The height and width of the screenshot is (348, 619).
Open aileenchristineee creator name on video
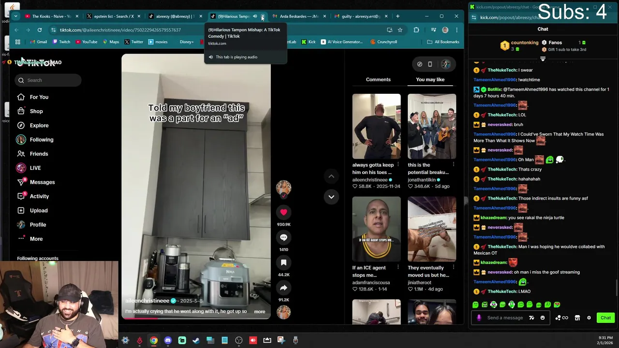click(x=147, y=301)
